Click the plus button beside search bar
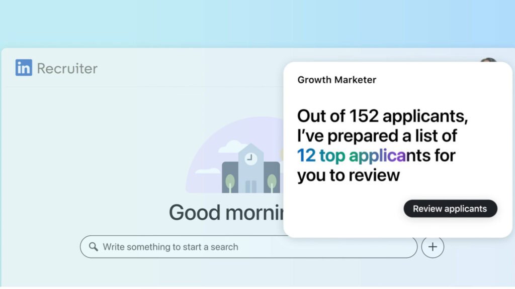This screenshot has height=289, width=515. click(433, 247)
